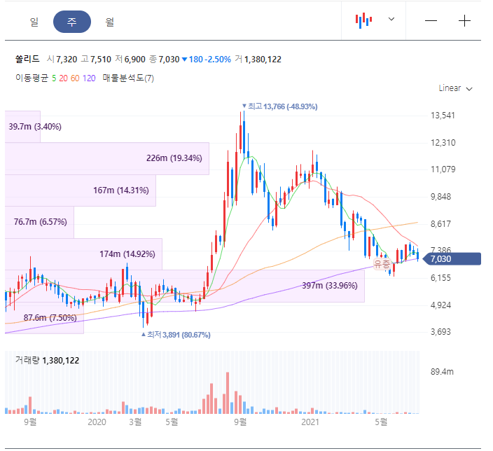Click the 거 1,380,122 volume value in header

[x=258, y=60]
